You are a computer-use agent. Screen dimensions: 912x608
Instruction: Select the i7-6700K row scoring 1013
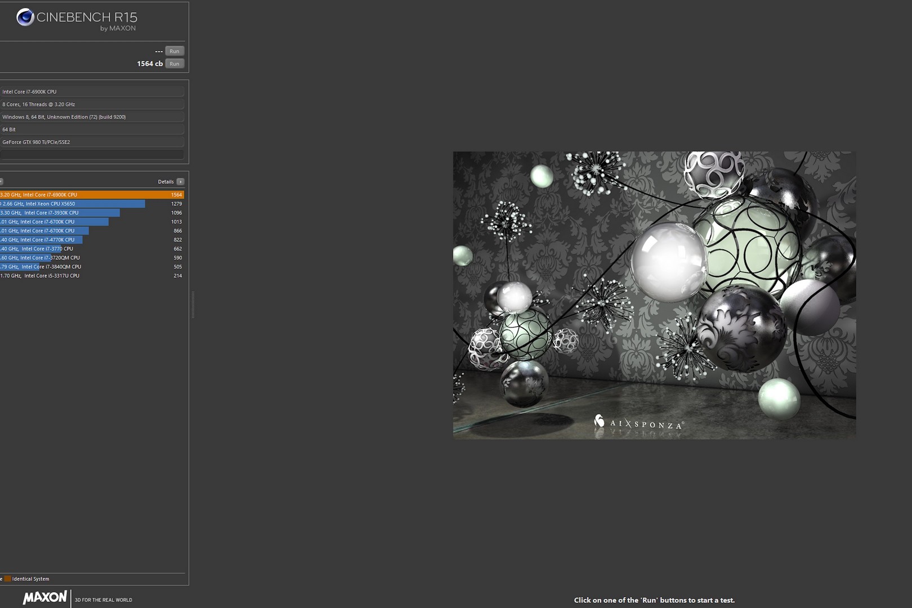(x=92, y=222)
